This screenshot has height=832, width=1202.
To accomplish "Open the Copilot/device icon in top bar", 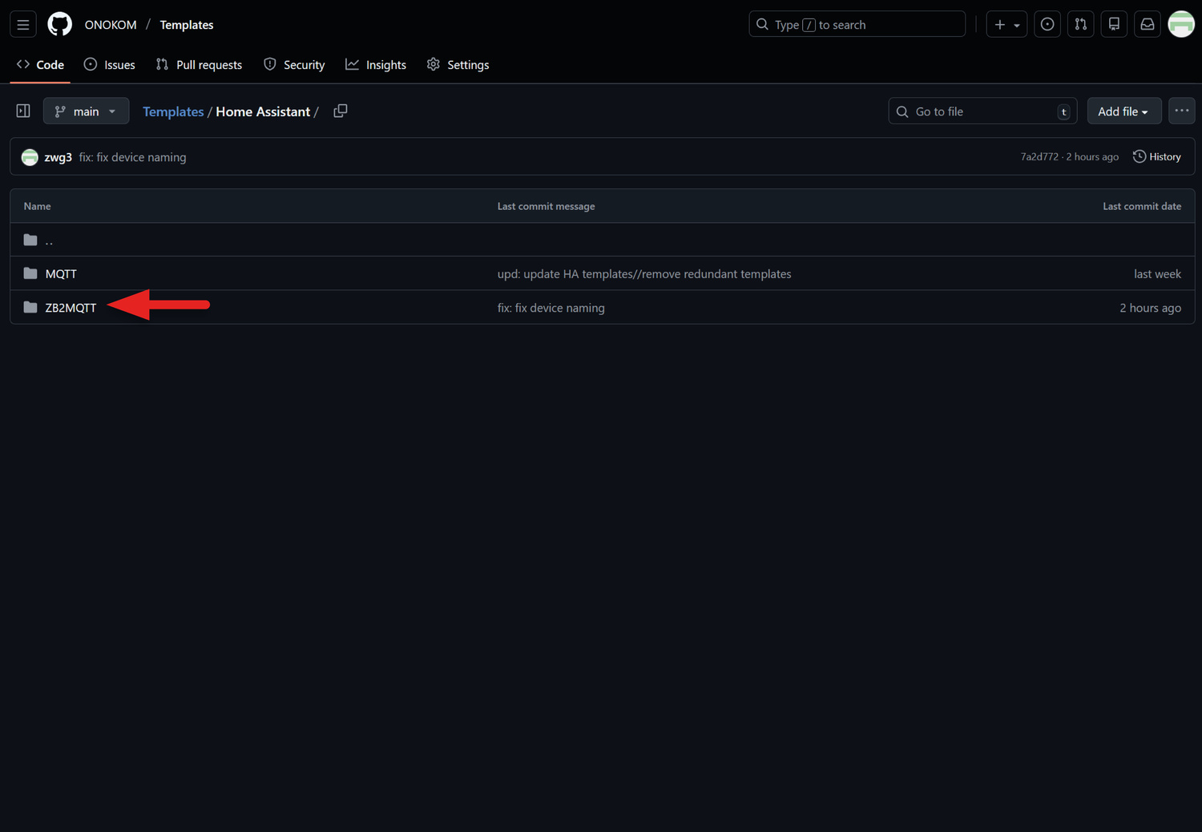I will point(1114,25).
